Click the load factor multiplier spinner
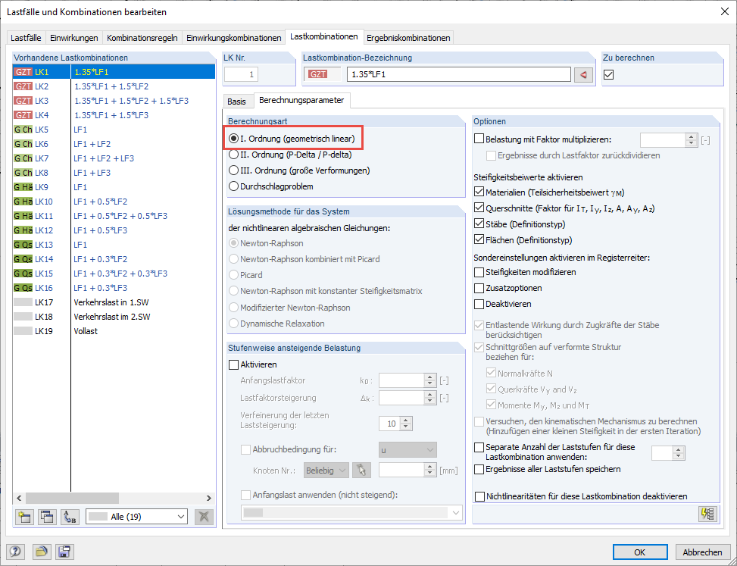Viewport: 737px width, 566px height. click(691, 140)
